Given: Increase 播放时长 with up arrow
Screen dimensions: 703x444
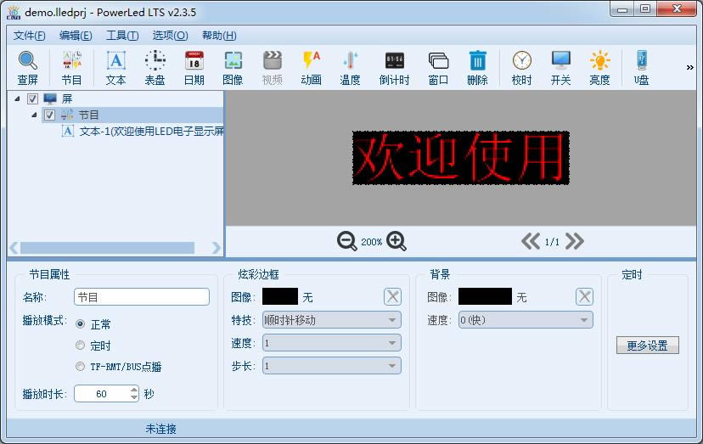Looking at the screenshot, I should coord(134,390).
